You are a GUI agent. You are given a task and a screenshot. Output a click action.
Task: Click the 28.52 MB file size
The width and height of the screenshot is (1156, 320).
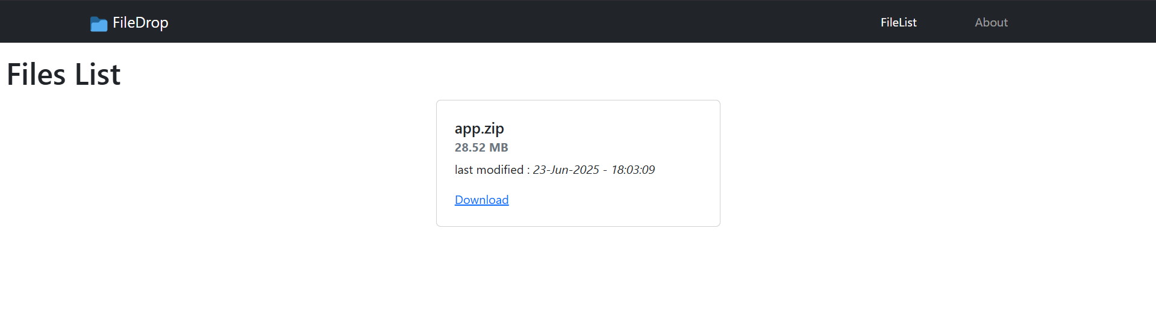point(481,147)
